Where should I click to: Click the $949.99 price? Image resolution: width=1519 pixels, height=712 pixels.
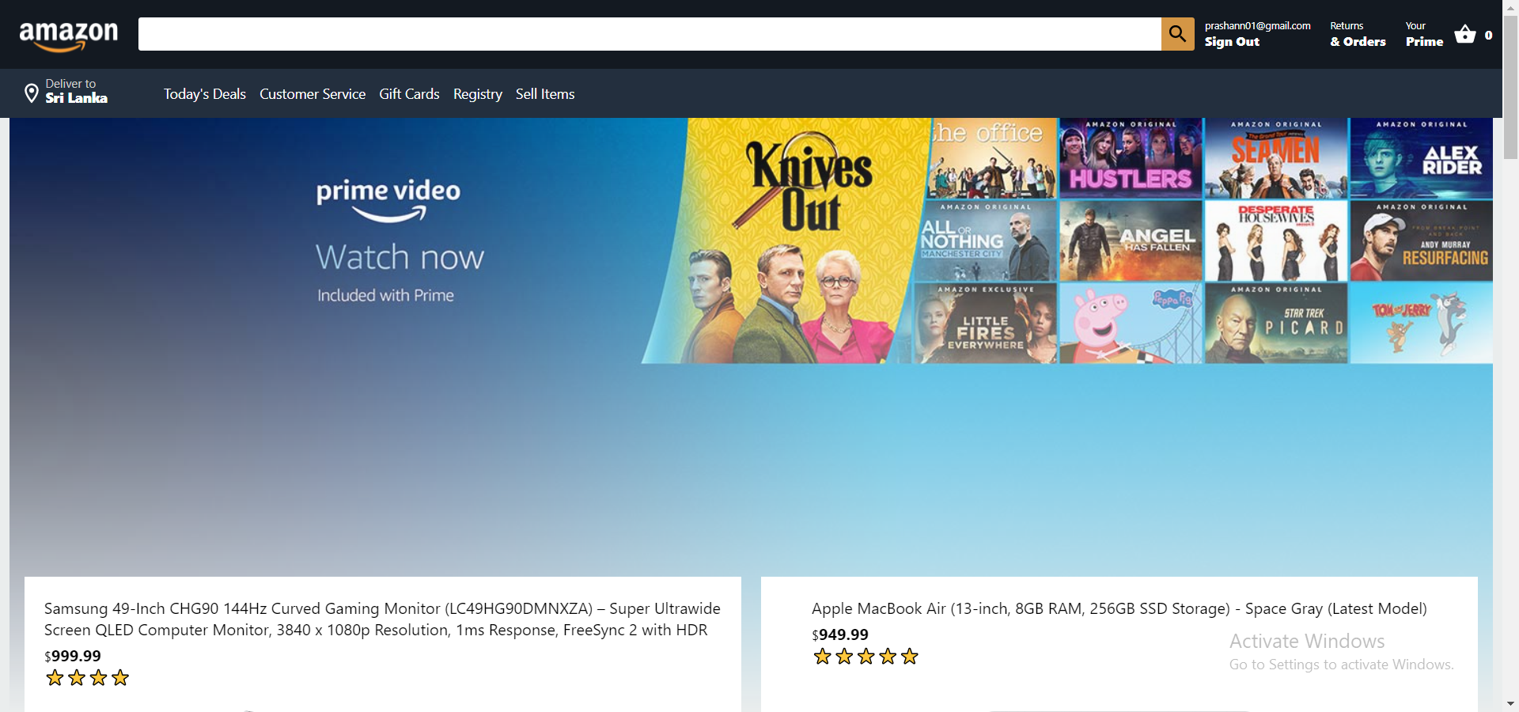(840, 634)
